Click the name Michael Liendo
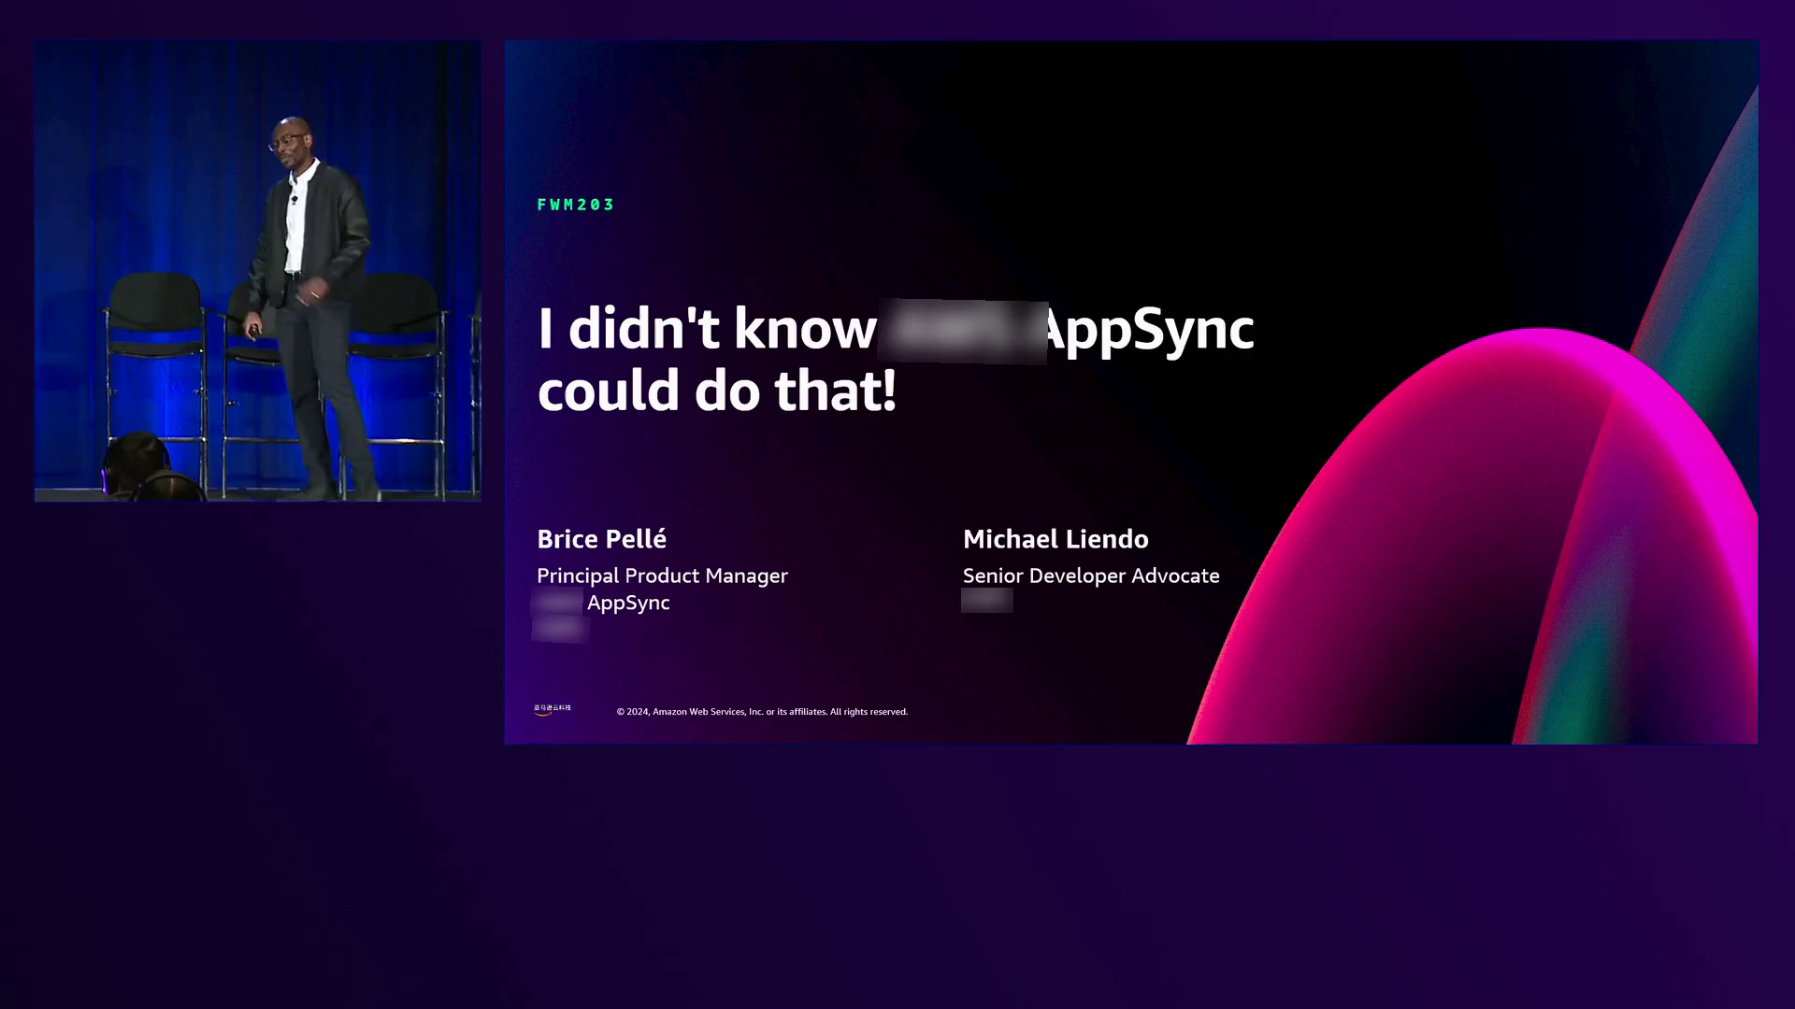 pos(1055,539)
